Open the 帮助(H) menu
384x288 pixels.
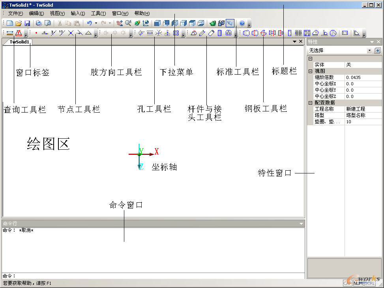coord(142,13)
